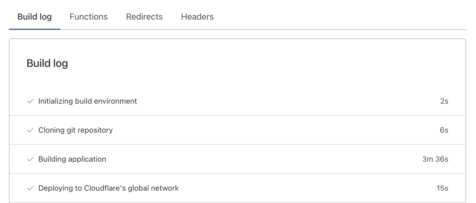The width and height of the screenshot is (476, 203).
Task: Expand the Initializing build environment step
Action: click(88, 101)
